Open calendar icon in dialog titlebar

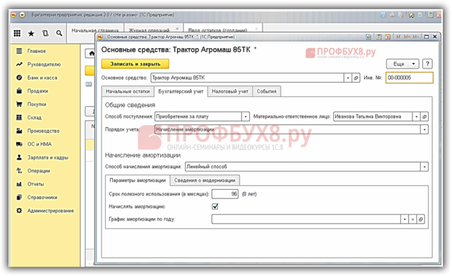click(388, 37)
